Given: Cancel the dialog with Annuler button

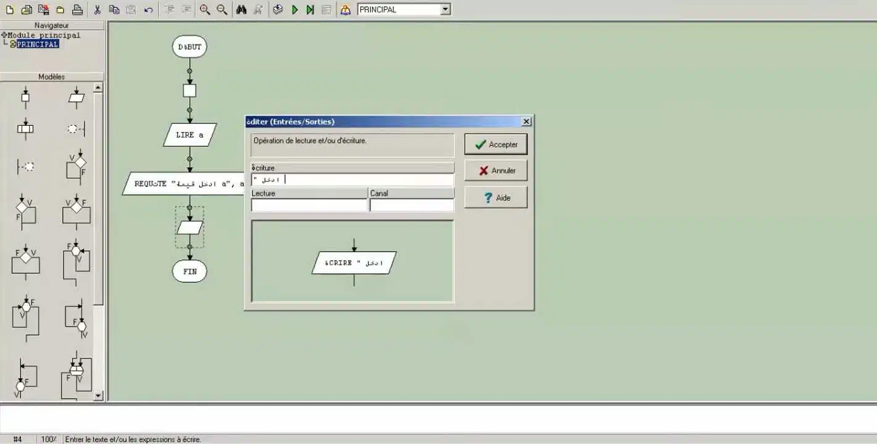Looking at the screenshot, I should coord(496,171).
